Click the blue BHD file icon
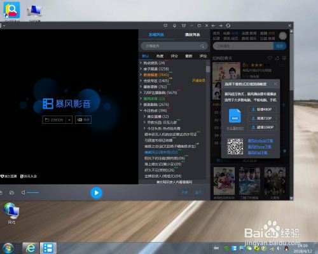 [x=235, y=116]
